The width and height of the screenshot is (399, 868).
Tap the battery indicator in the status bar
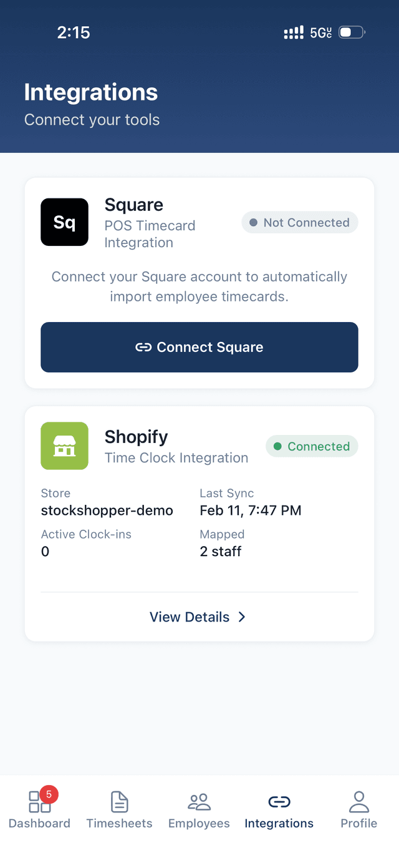coord(350,32)
